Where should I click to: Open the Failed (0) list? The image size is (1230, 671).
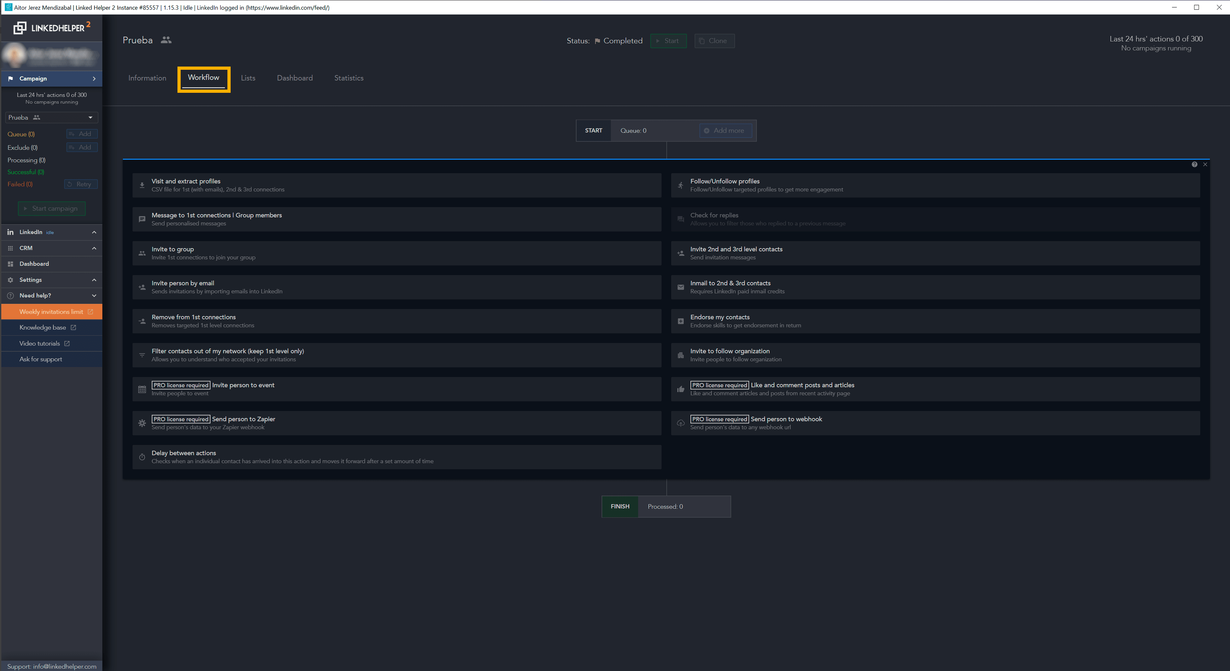(20, 184)
